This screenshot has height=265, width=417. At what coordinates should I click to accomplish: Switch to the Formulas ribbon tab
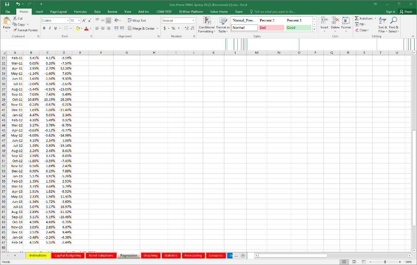(81, 12)
